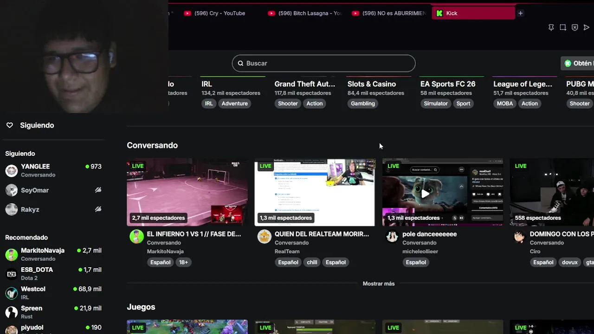Switch to Bitch Lasagna YouTube tab
The image size is (594, 334).
point(304,13)
